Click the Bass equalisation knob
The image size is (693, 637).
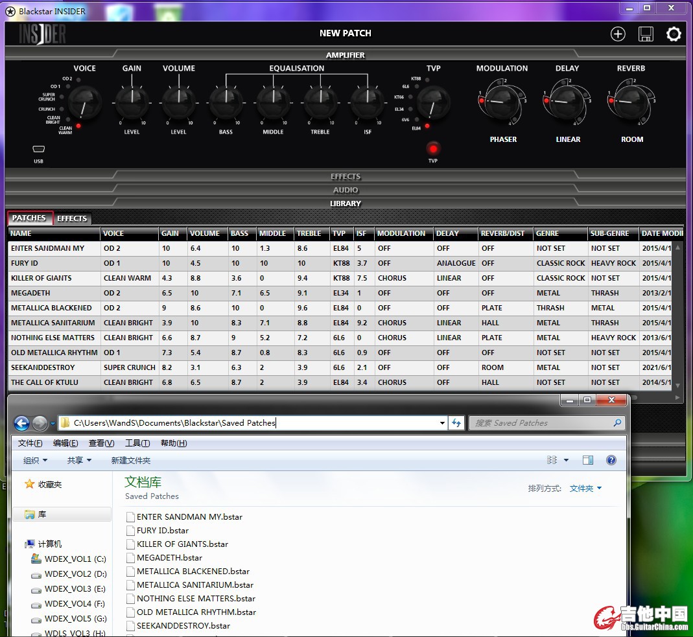tap(226, 102)
